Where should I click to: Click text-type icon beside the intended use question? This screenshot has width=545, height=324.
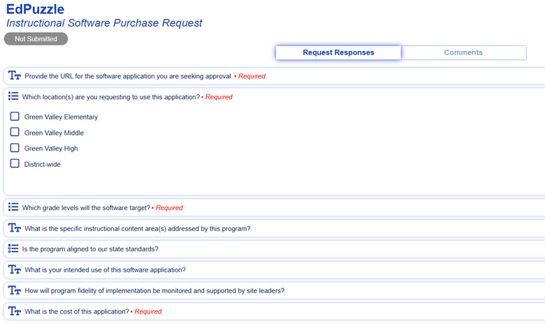tap(15, 270)
